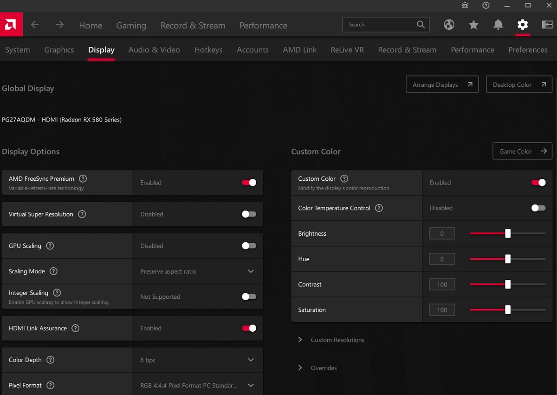Expand Overrides section
This screenshot has width=557, height=395.
(317, 368)
